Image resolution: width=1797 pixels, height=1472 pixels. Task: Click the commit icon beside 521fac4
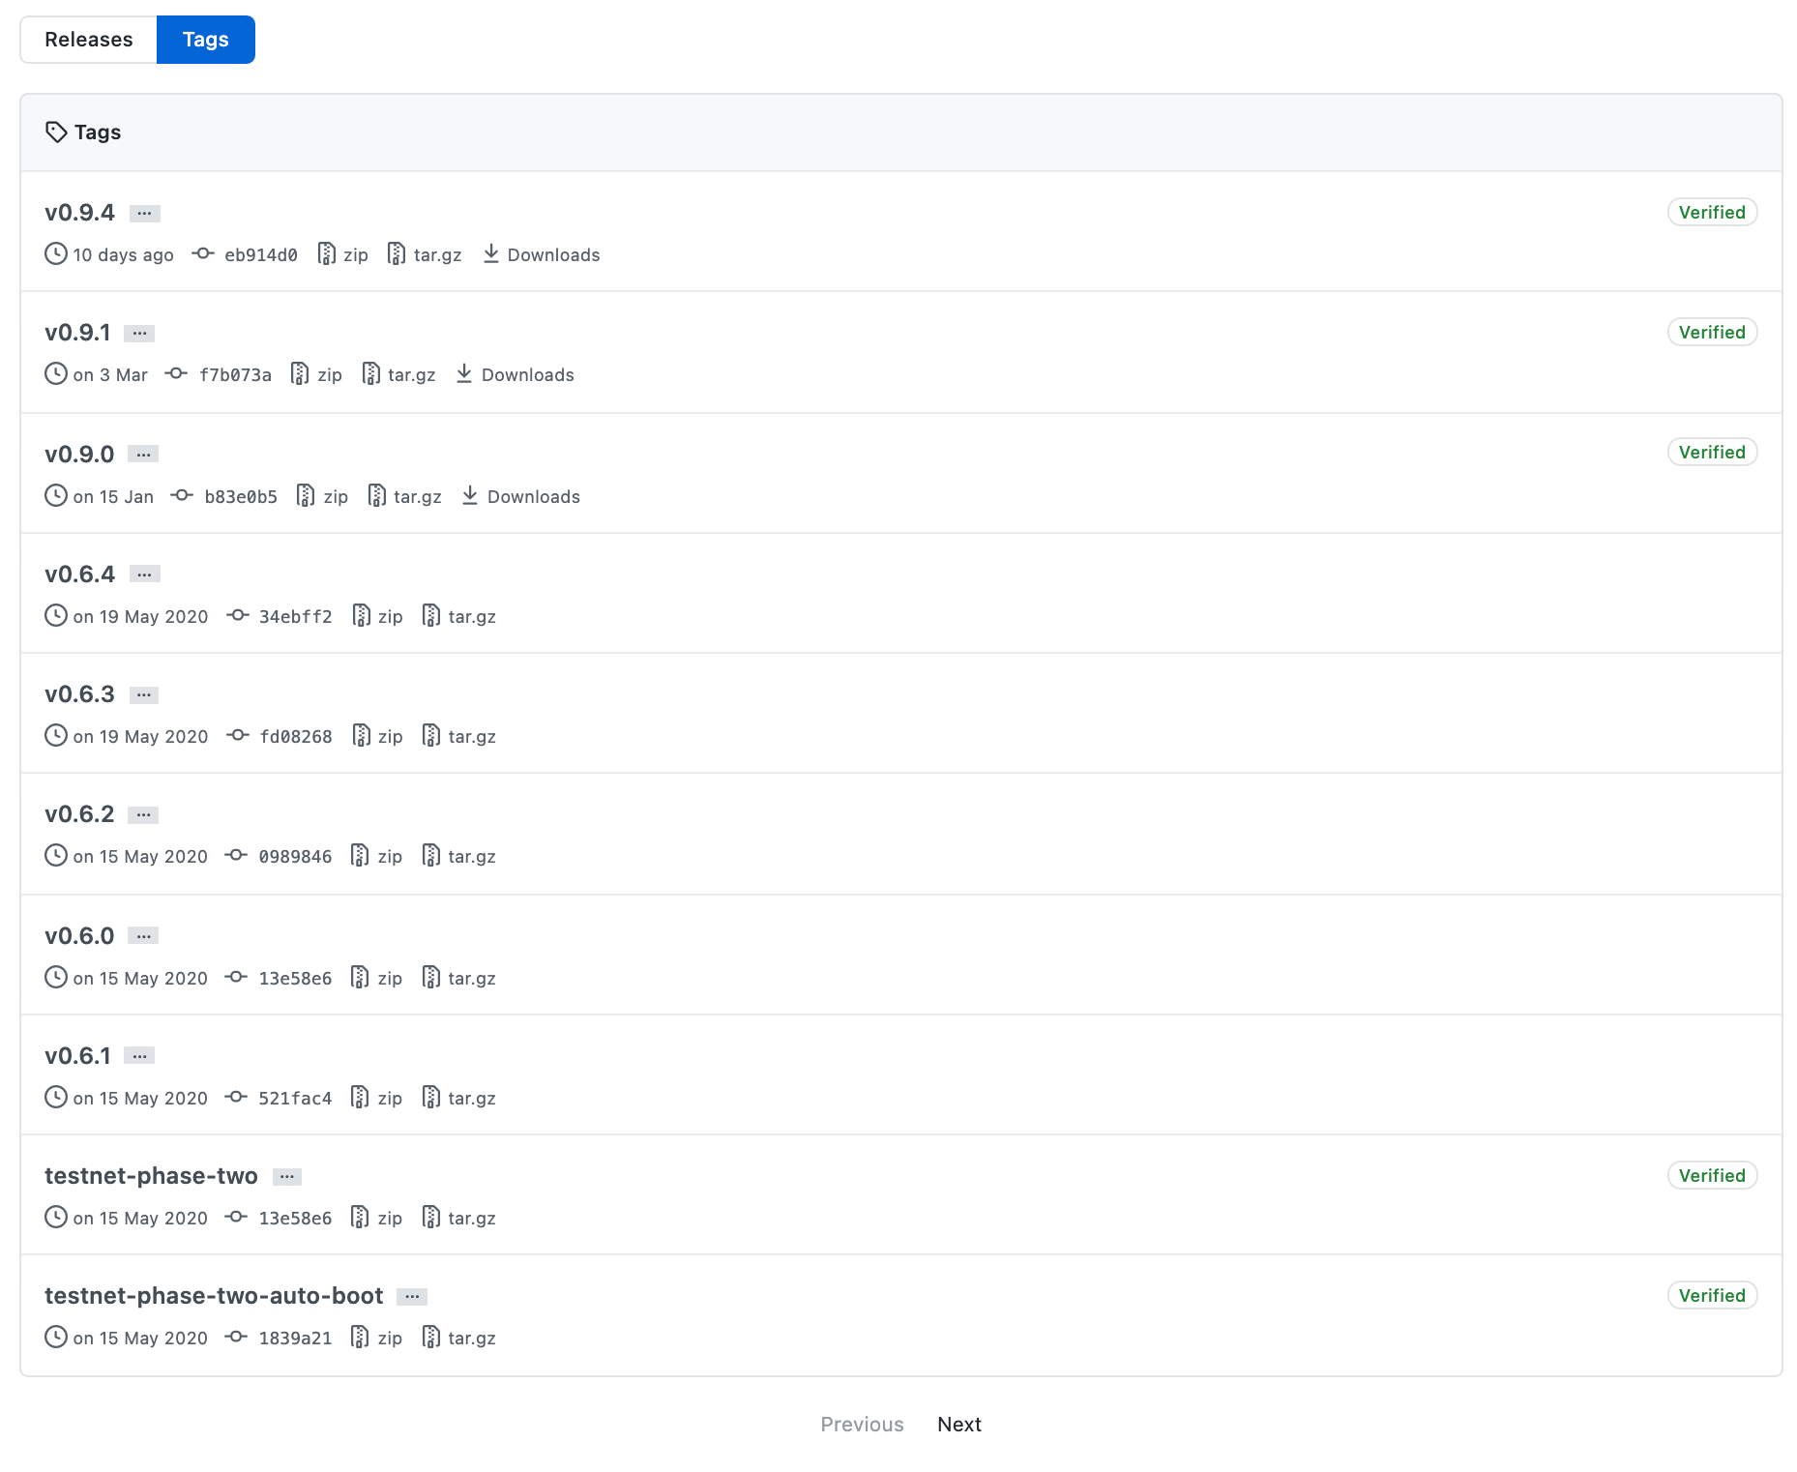236,1097
